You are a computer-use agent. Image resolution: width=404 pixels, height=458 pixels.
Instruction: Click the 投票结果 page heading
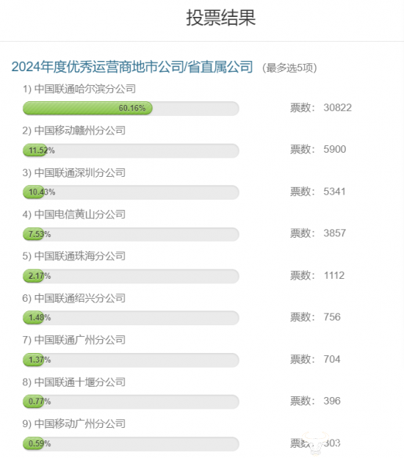[221, 18]
